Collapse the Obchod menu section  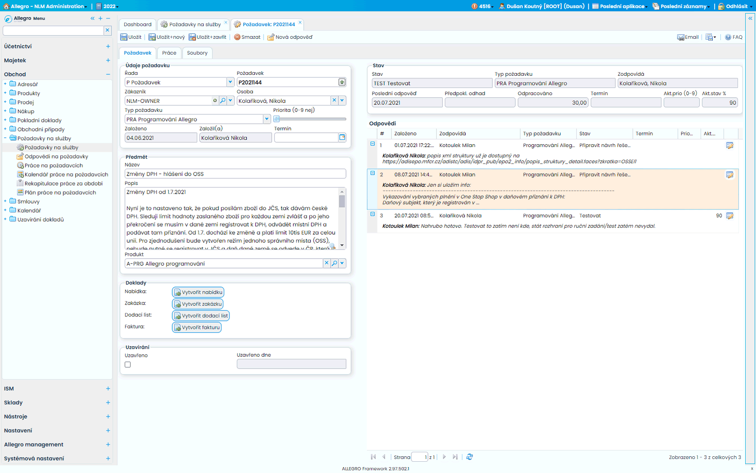point(108,74)
